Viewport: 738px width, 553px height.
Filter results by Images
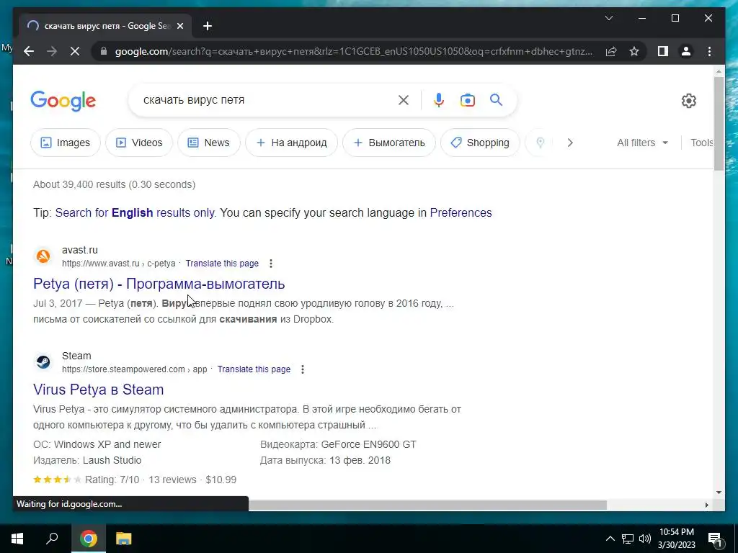[66, 143]
